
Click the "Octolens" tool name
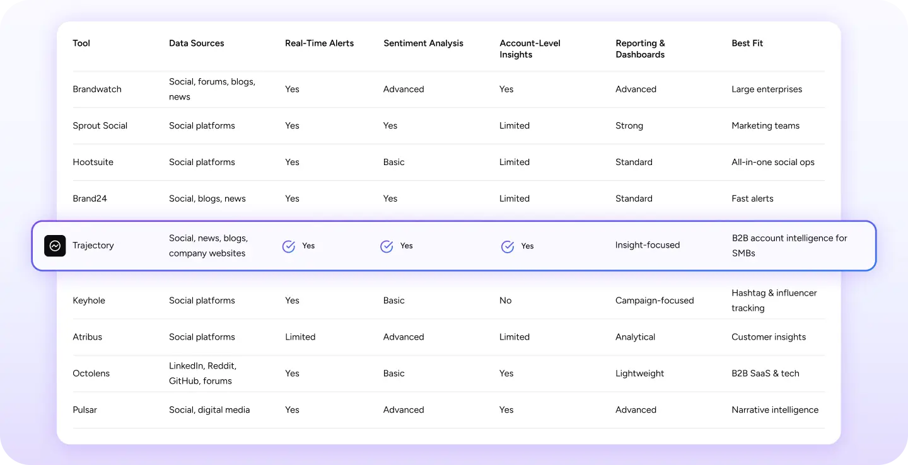(x=91, y=374)
